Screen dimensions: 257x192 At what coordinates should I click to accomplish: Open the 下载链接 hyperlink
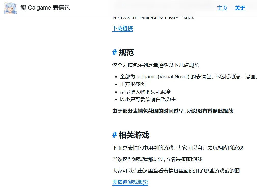coord(122,28)
